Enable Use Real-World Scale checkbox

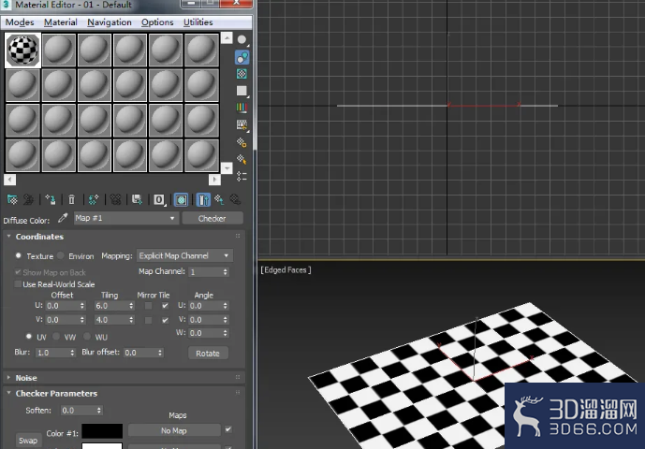coord(18,284)
